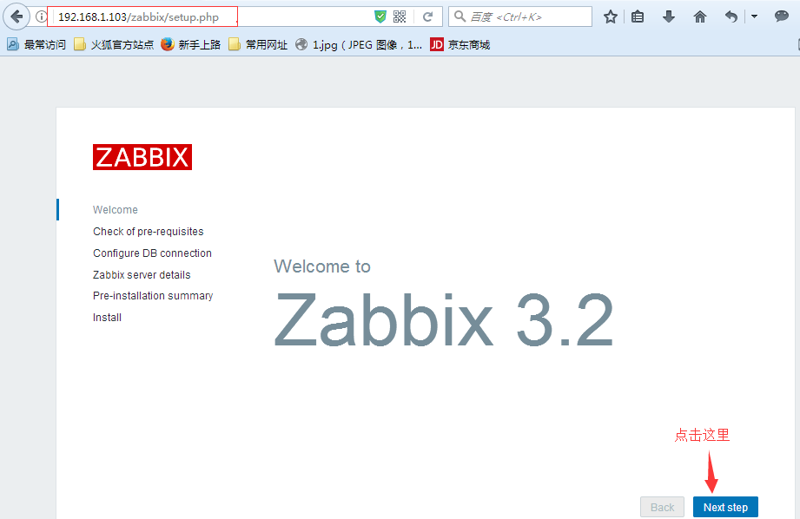The height and width of the screenshot is (519, 800).
Task: Open the site information icon
Action: coord(40,16)
